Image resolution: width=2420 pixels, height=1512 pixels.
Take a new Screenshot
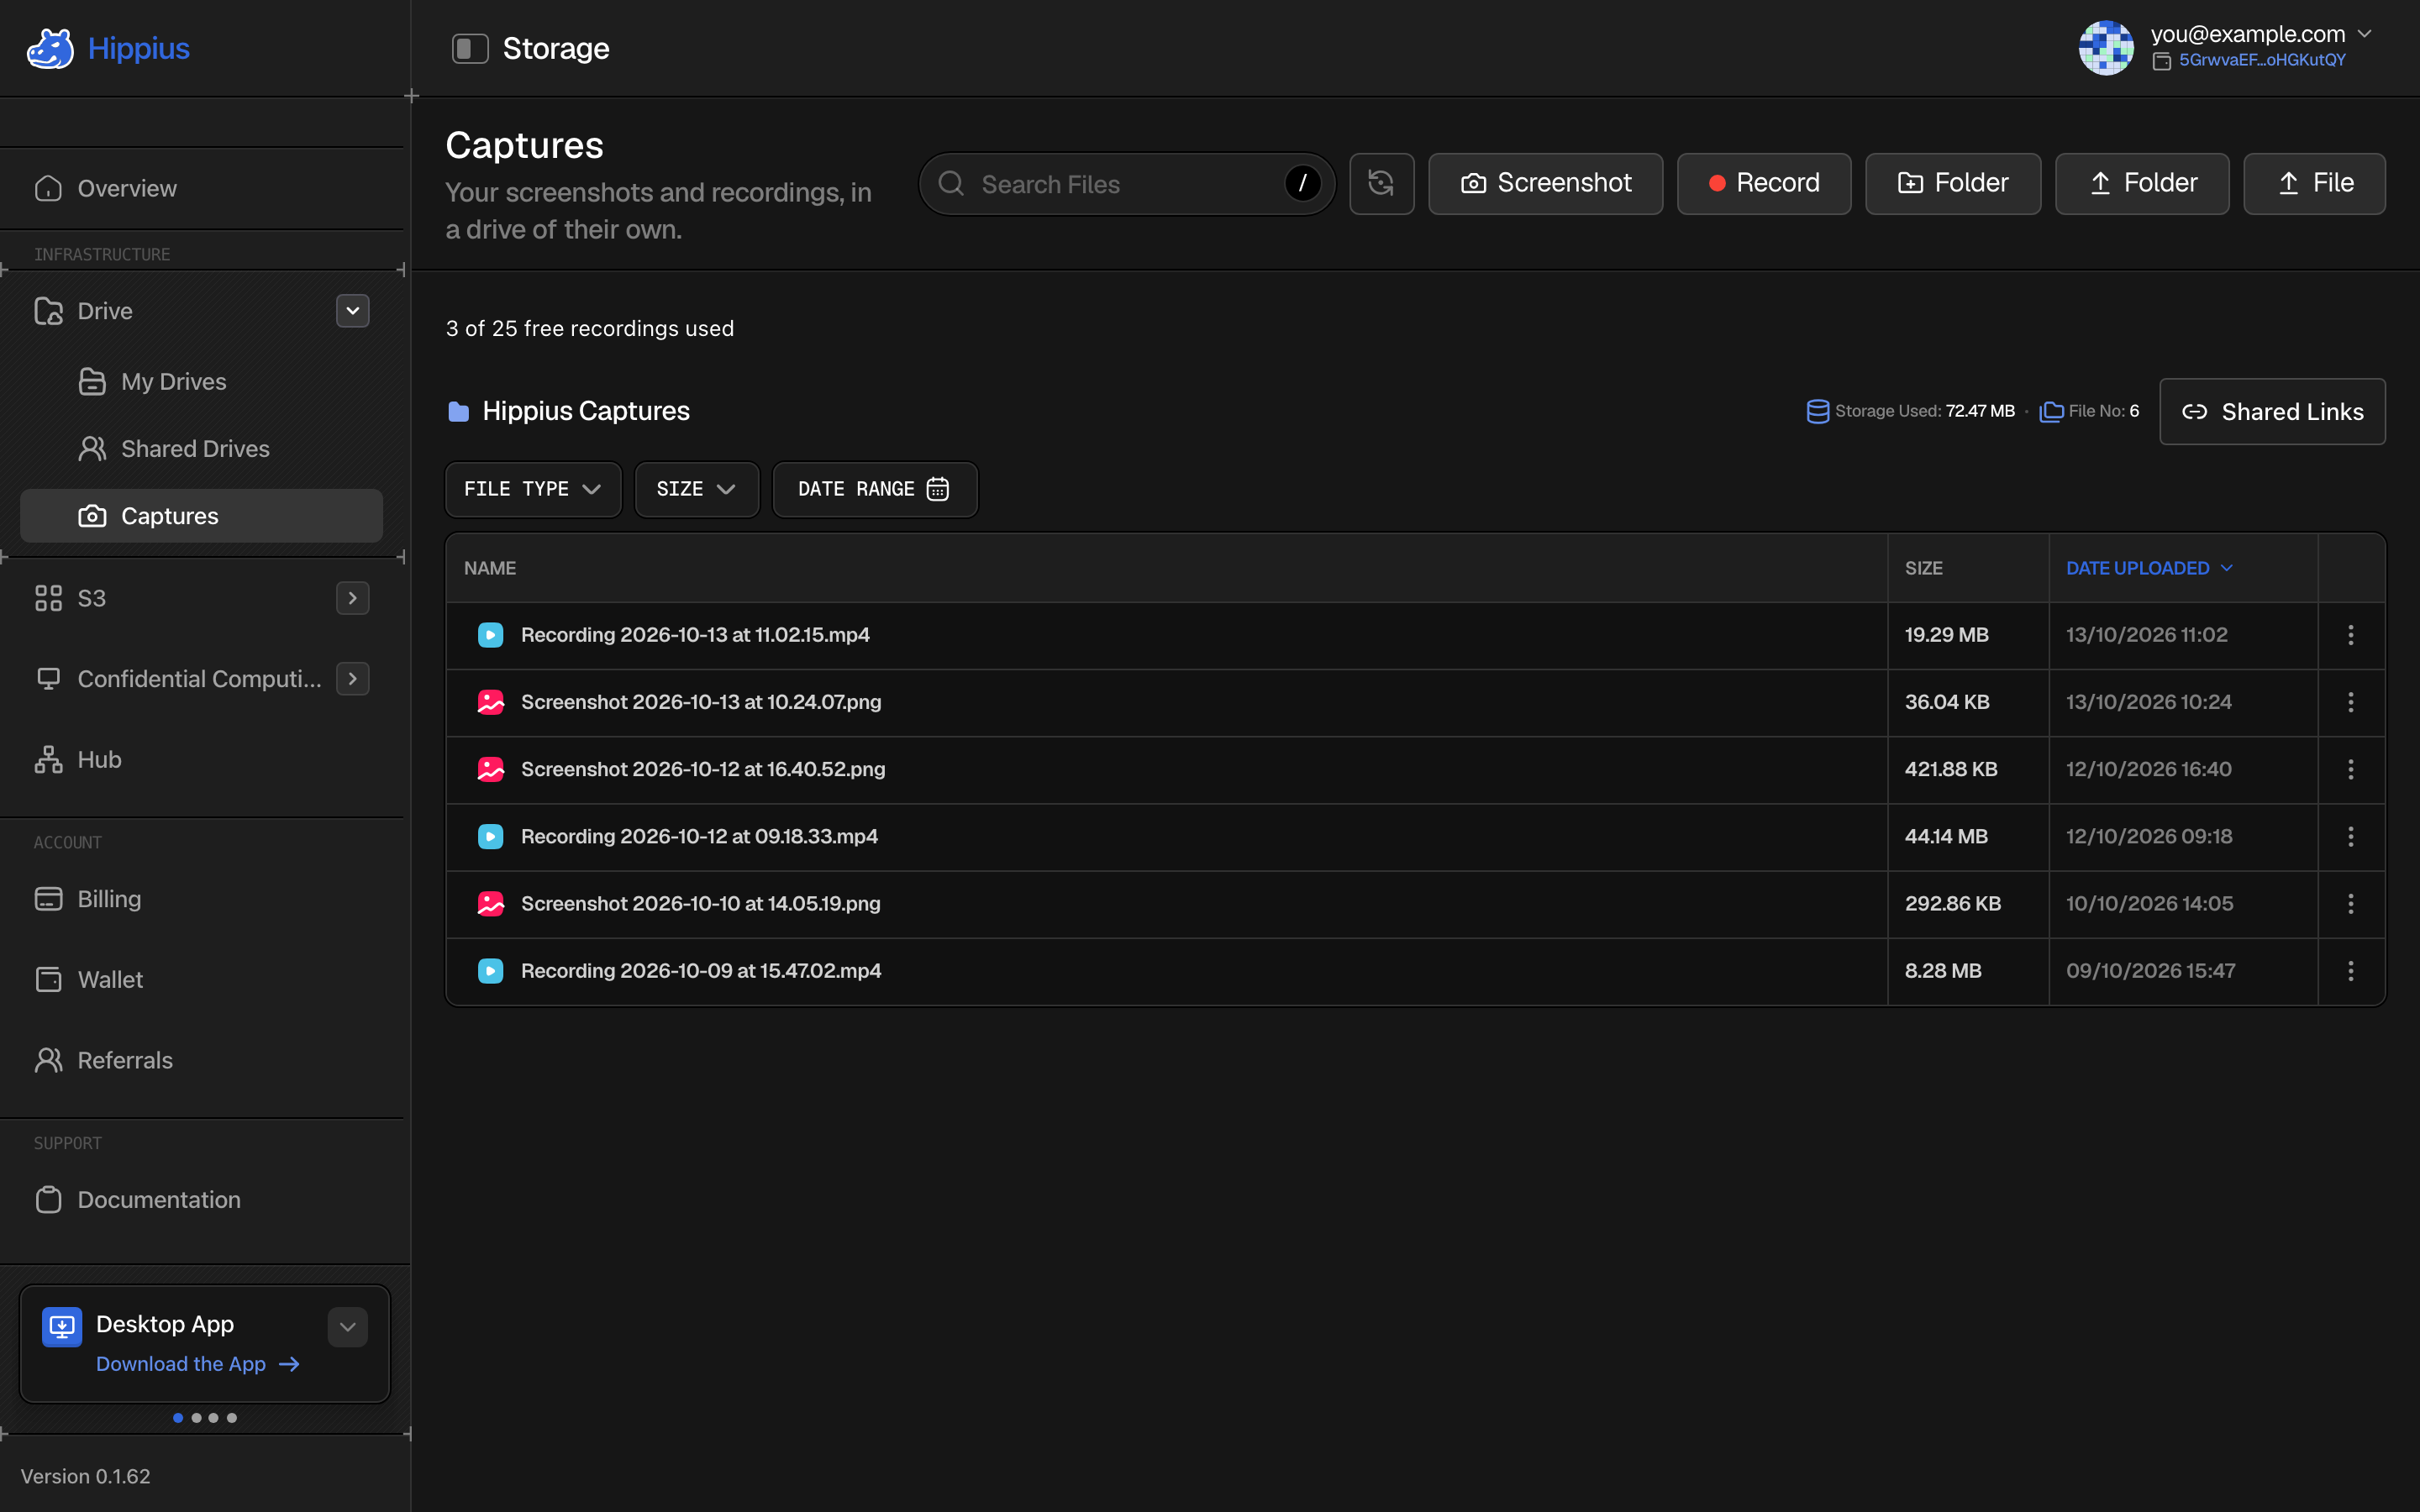1545,183
